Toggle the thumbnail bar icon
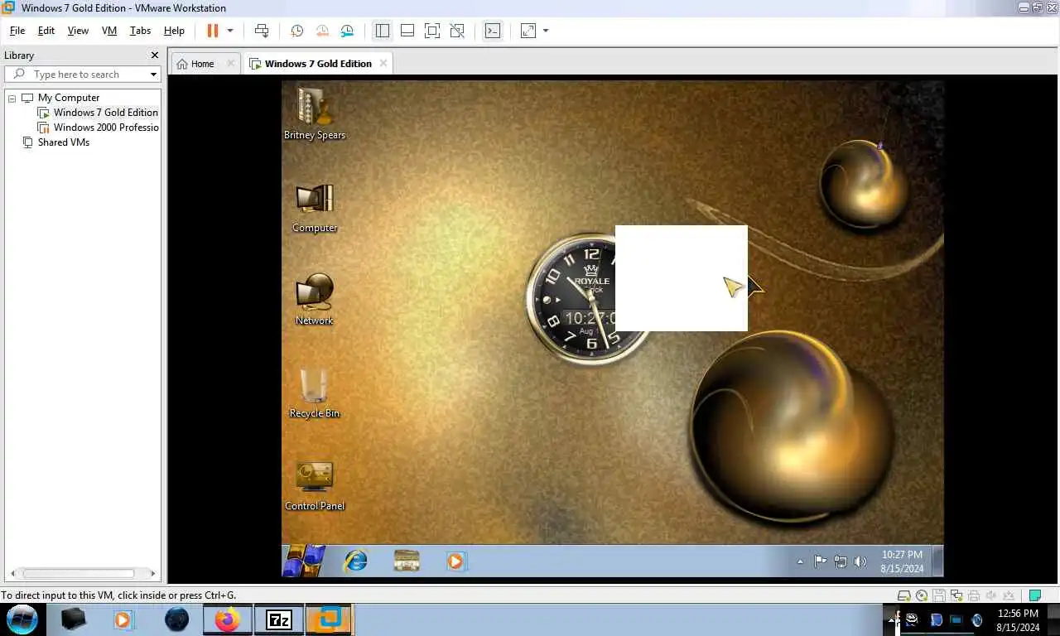1060x636 pixels. pyautogui.click(x=407, y=31)
